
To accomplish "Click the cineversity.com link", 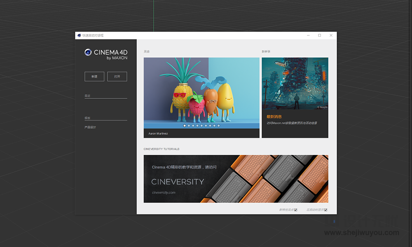I will point(164,192).
